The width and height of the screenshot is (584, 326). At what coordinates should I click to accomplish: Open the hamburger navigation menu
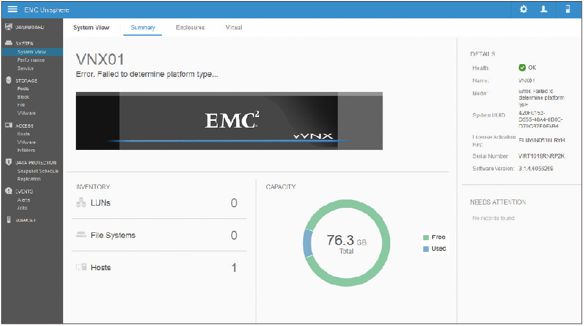point(13,9)
